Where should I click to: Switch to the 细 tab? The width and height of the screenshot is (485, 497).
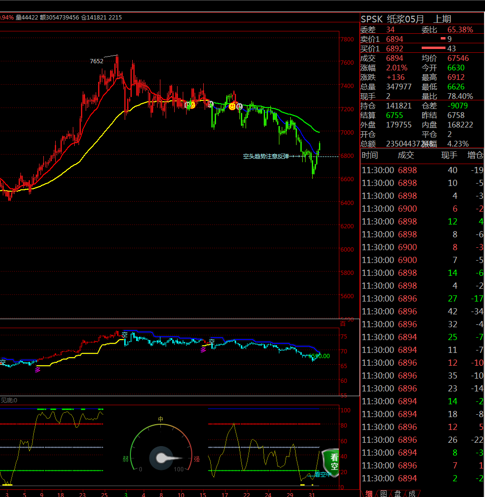[368, 494]
